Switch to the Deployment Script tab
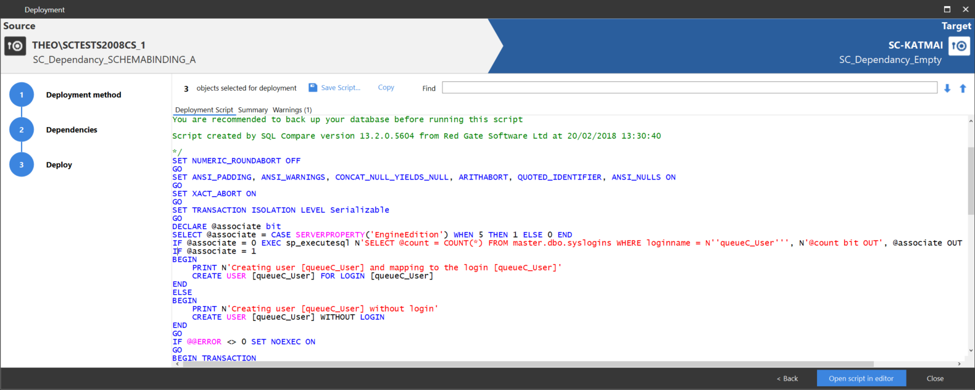This screenshot has width=975, height=390. [x=204, y=110]
